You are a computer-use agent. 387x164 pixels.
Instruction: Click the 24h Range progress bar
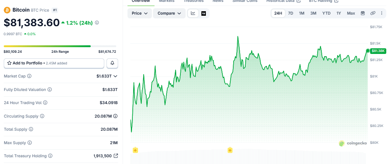pos(60,46)
